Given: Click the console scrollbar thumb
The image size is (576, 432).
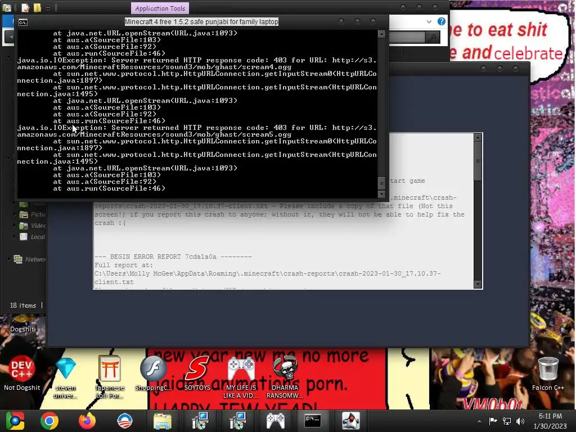Looking at the screenshot, I should (x=381, y=183).
